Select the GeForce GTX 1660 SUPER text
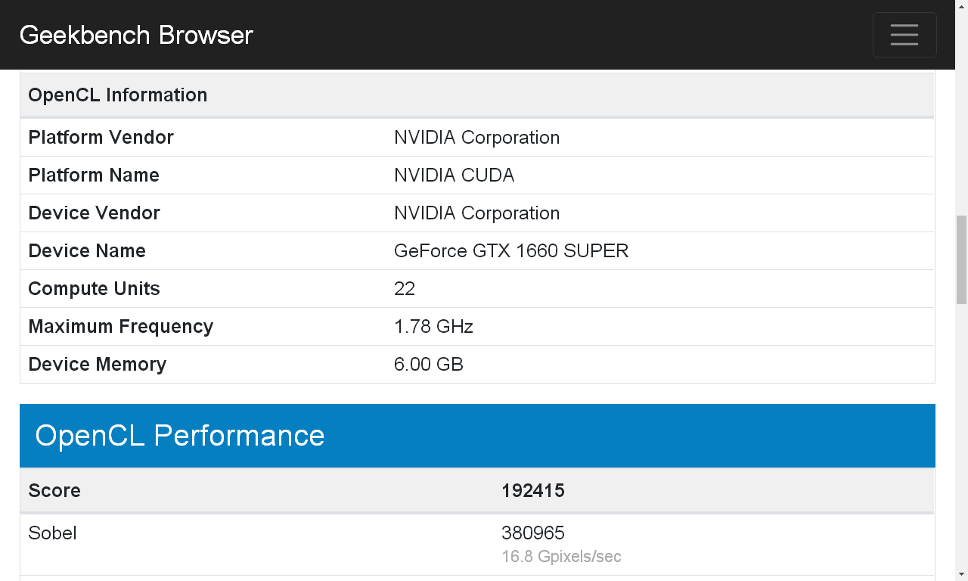This screenshot has width=968, height=581. 511,250
